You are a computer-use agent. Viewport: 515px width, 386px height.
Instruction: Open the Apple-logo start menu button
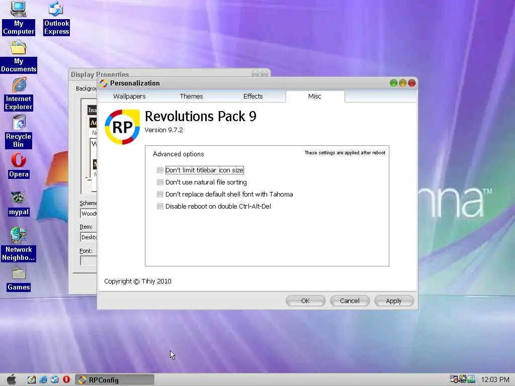[12, 379]
